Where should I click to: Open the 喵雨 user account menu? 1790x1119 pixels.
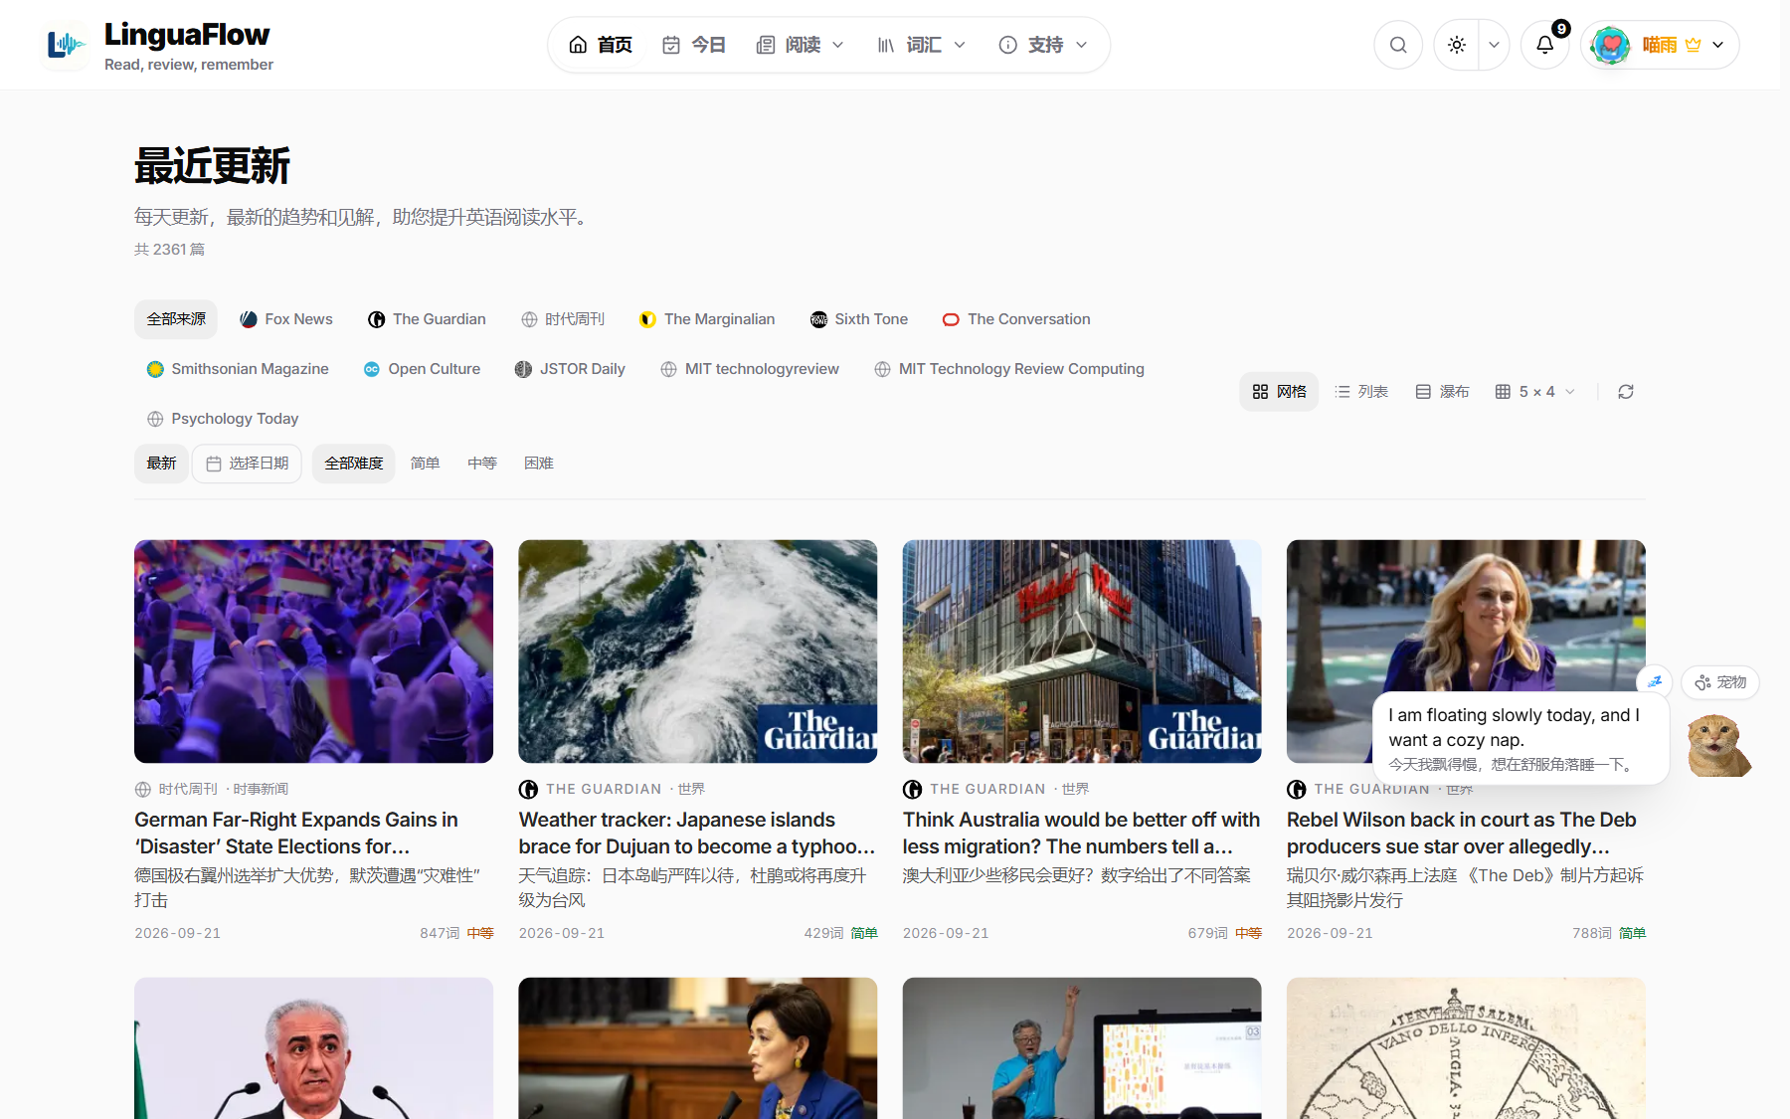coord(1660,45)
